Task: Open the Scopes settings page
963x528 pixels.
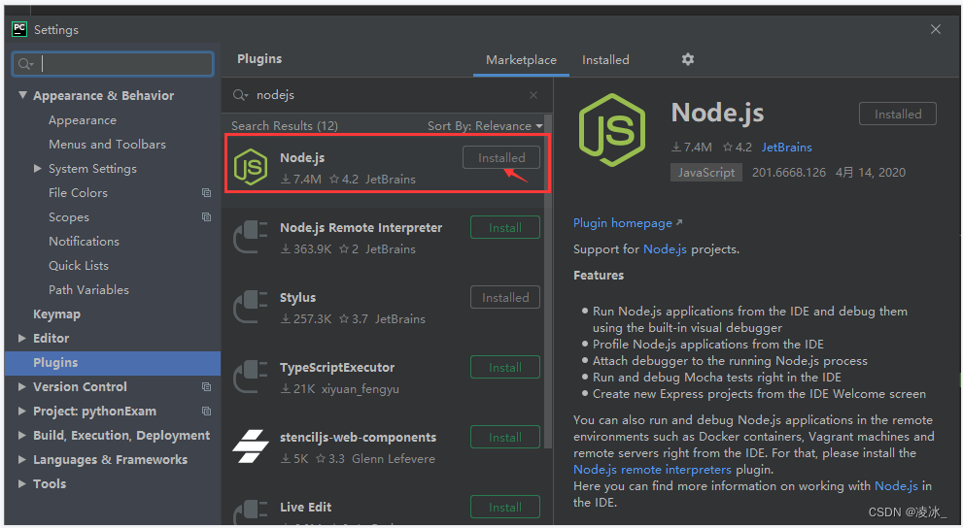Action: [x=69, y=217]
